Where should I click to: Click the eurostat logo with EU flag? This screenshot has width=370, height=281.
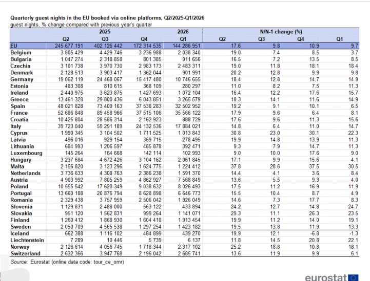coord(332,278)
